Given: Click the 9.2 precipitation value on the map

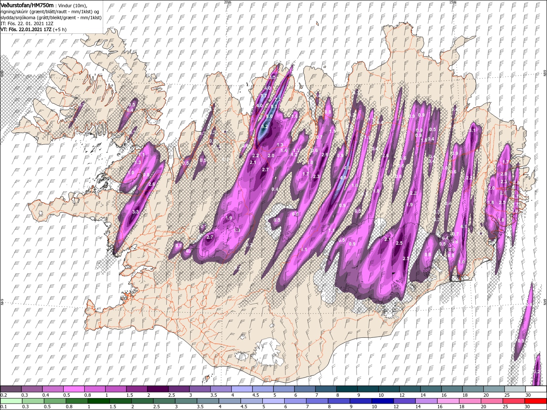Looking at the screenshot, I should (x=264, y=126).
